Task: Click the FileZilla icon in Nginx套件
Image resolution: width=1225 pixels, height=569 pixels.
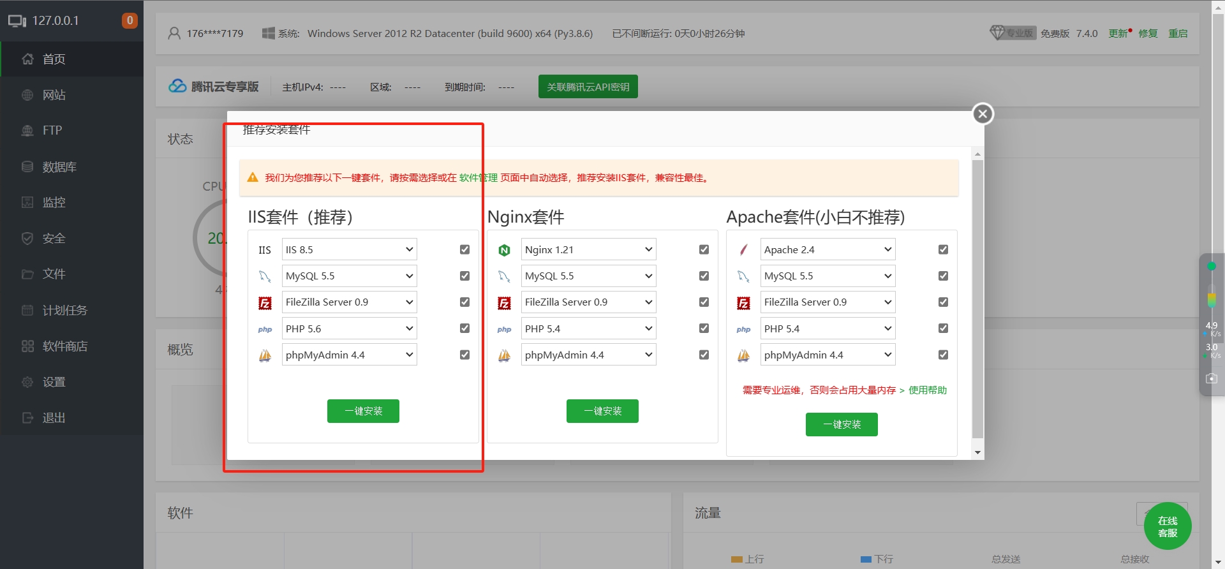Action: (x=504, y=303)
